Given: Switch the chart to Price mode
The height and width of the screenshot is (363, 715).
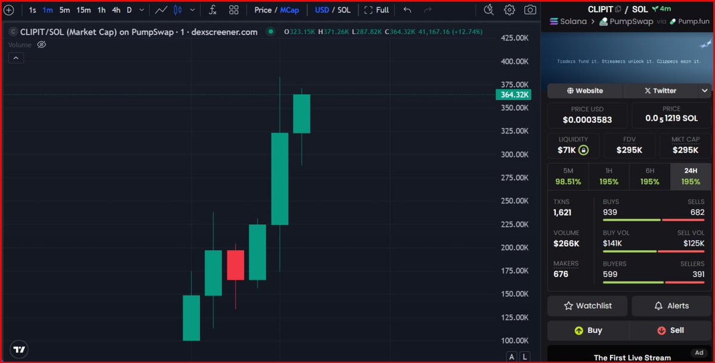Looking at the screenshot, I should click(x=263, y=10).
